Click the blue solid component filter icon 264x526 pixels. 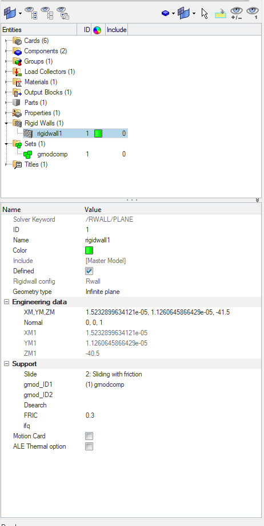point(166,13)
